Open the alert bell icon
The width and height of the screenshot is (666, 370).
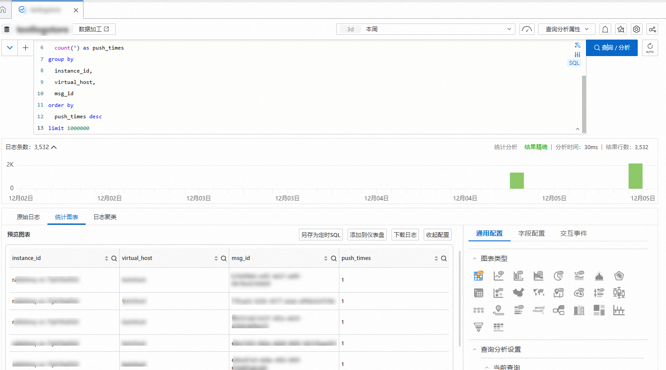[x=605, y=29]
